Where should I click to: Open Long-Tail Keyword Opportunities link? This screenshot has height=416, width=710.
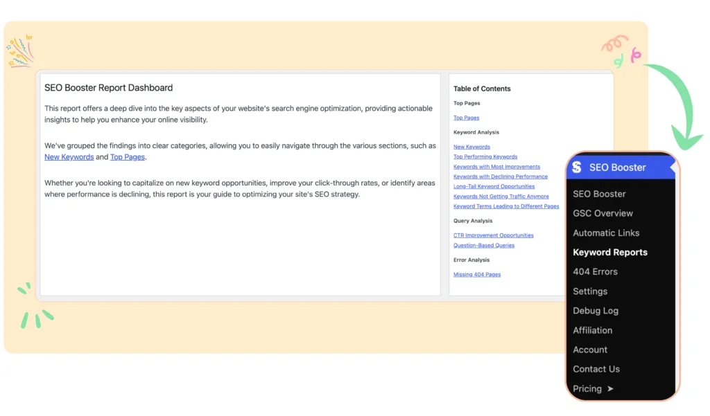(494, 186)
